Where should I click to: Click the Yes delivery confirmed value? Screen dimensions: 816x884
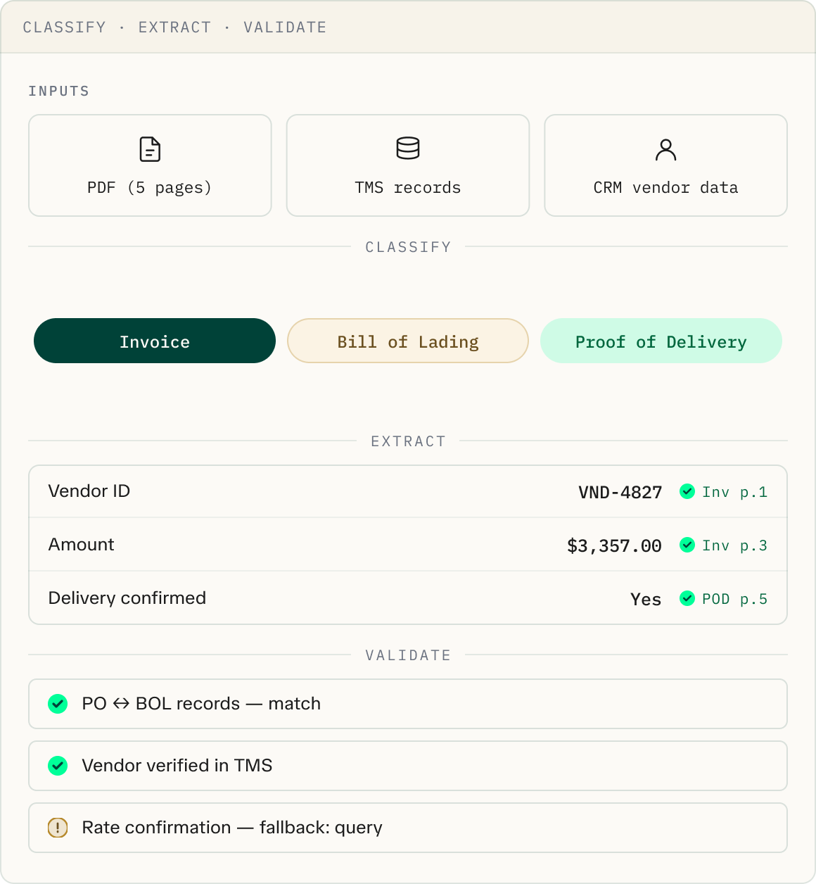pos(646,599)
